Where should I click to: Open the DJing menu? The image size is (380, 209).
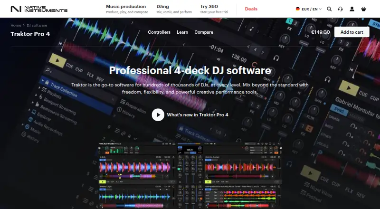[174, 9]
